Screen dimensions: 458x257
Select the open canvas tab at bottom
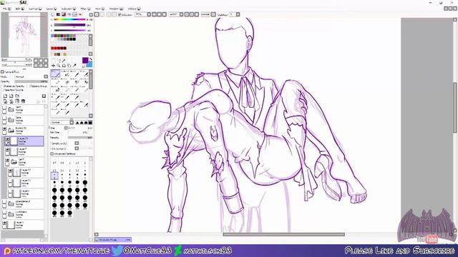(x=113, y=240)
